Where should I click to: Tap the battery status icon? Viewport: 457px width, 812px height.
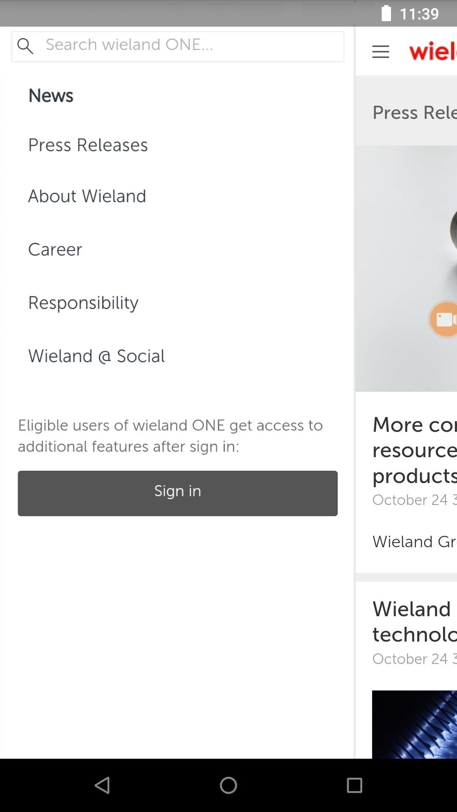[x=386, y=13]
